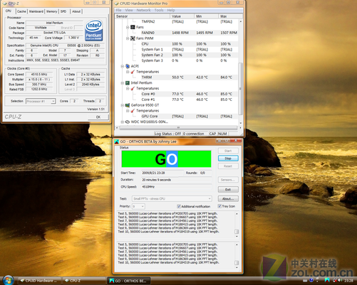Click the Max column header
The width and height of the screenshot is (357, 285).
tap(230, 16)
